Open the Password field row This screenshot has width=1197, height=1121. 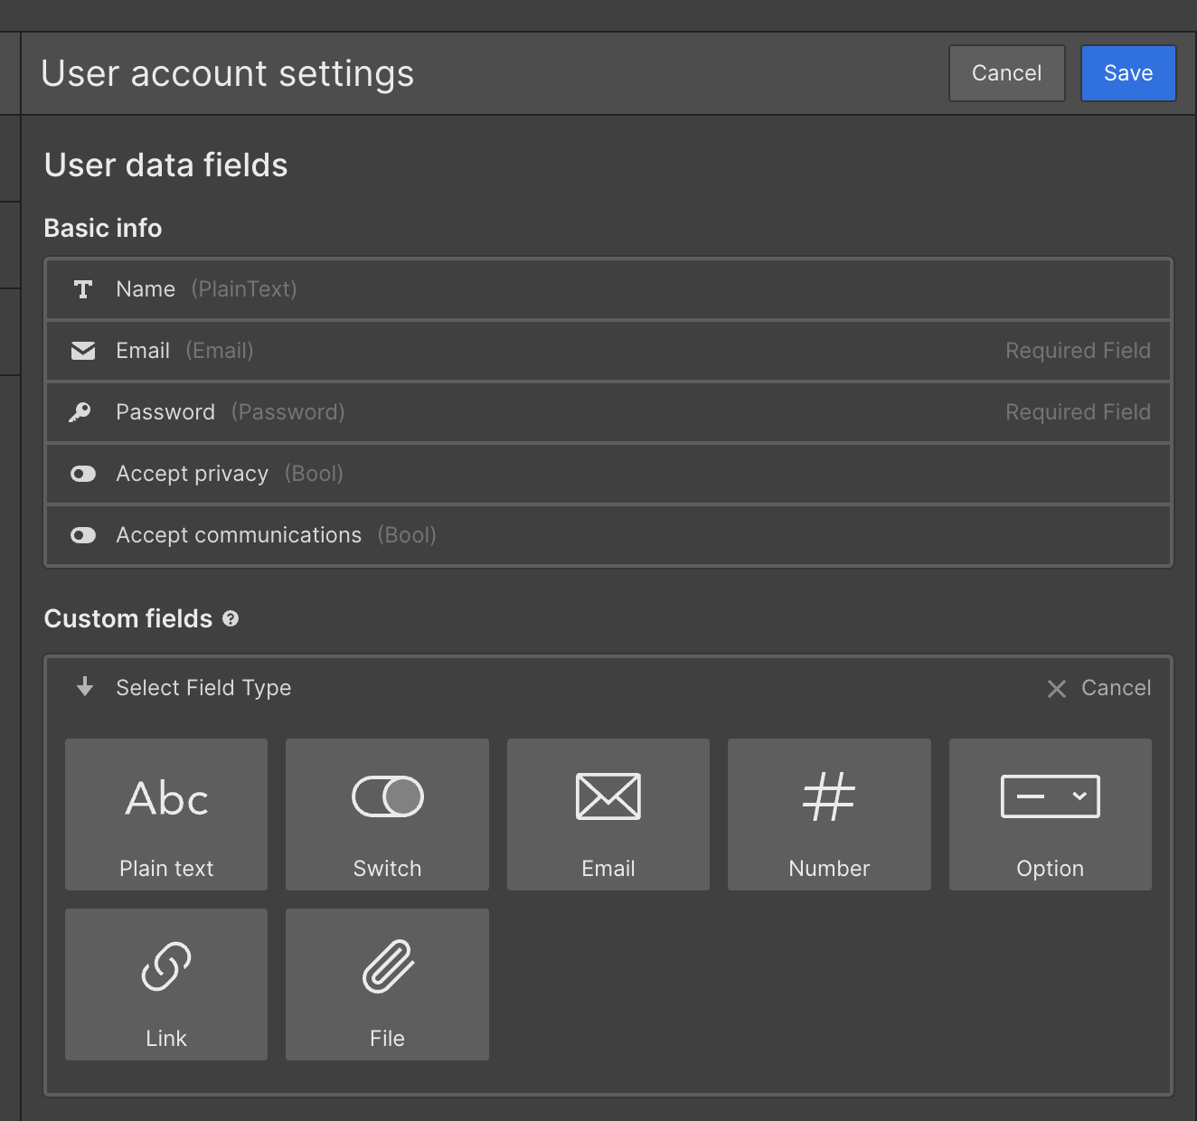pos(608,412)
